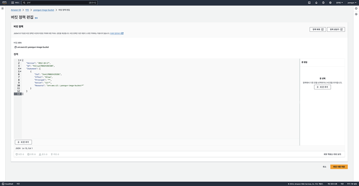
Task: Open the notifications bell
Action: click(x=316, y=3)
